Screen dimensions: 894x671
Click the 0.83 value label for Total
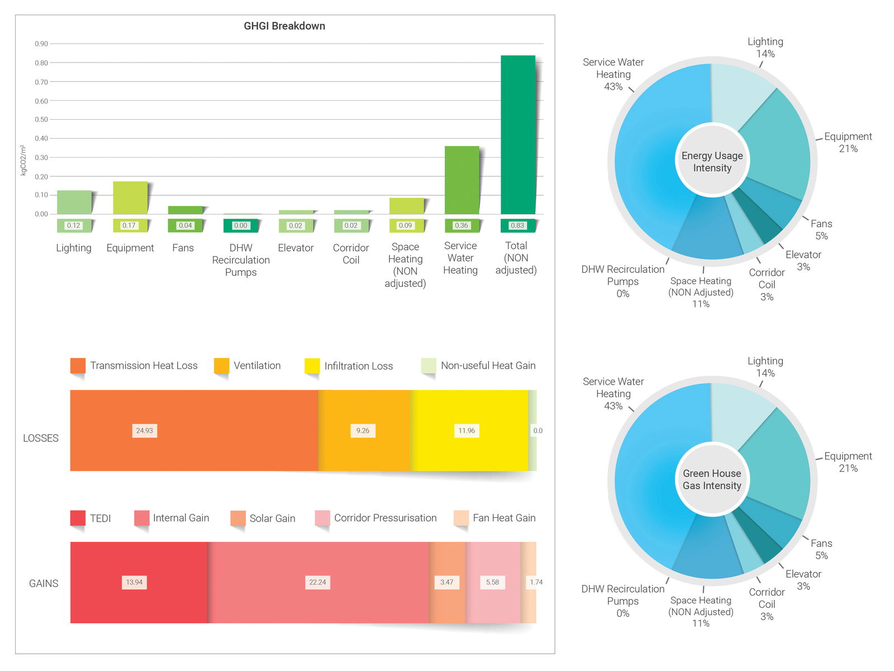(x=517, y=225)
